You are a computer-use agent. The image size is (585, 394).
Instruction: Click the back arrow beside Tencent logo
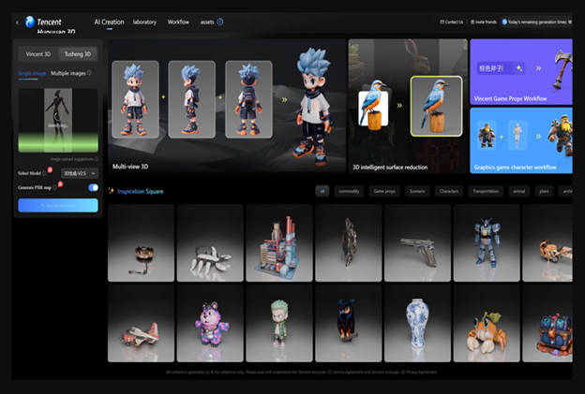point(18,22)
